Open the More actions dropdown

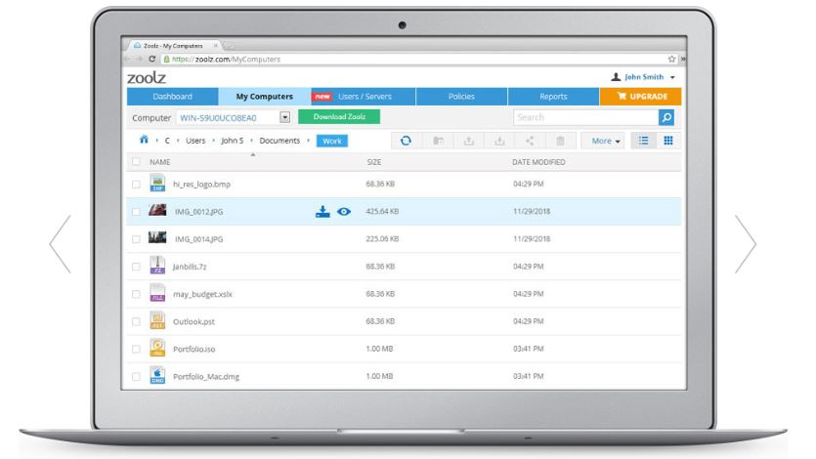click(605, 141)
